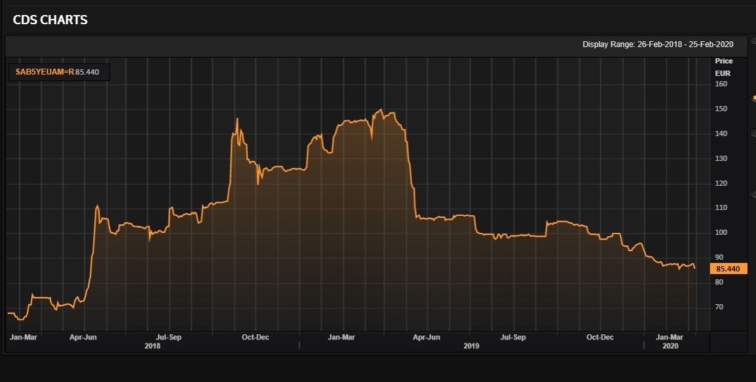Select the 90 price axis value
The height and width of the screenshot is (382, 756).
[719, 258]
